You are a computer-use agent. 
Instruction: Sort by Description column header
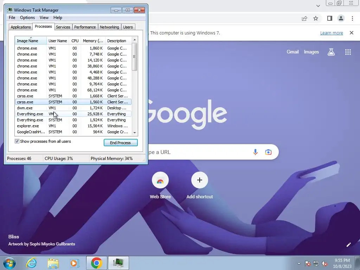[x=119, y=41]
